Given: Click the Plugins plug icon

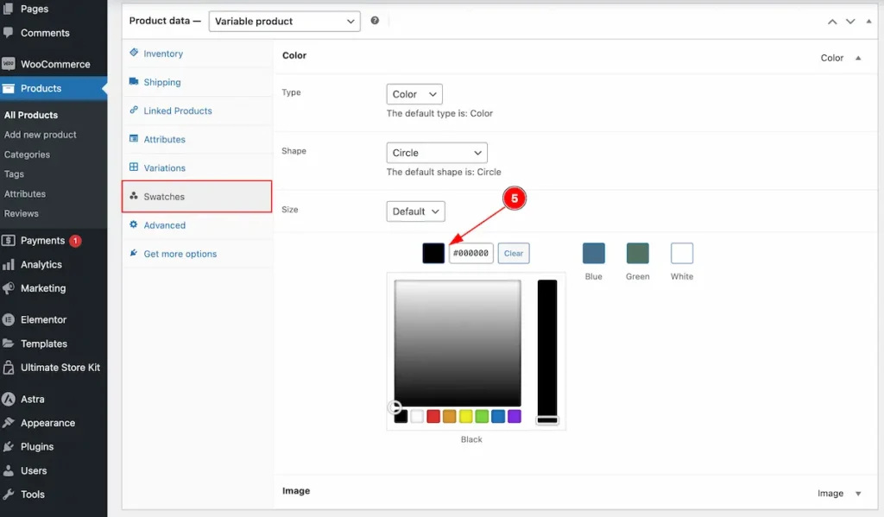Looking at the screenshot, I should coord(9,446).
